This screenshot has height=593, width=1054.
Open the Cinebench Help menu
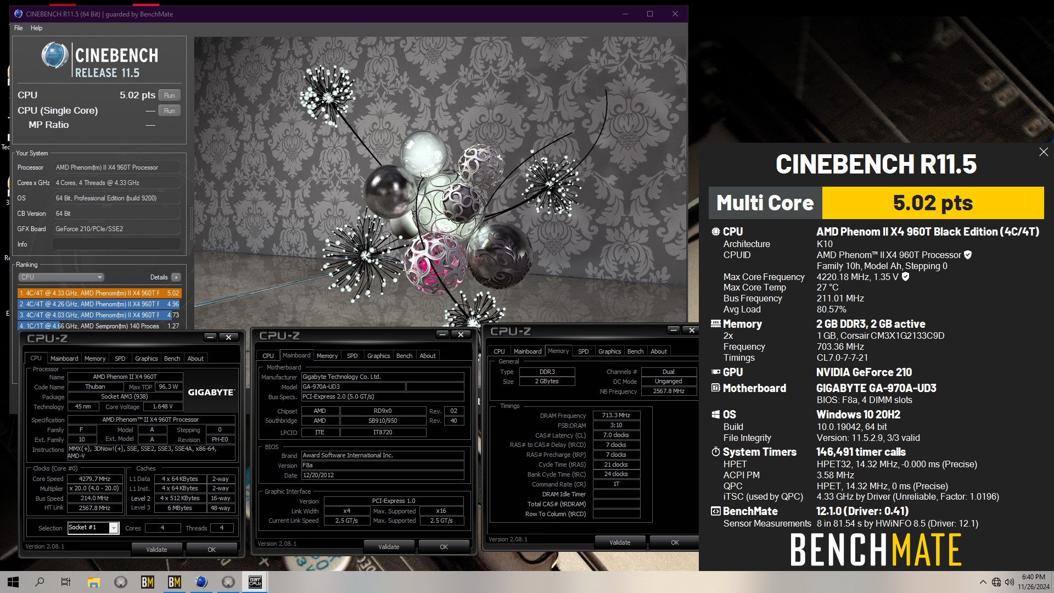click(x=36, y=28)
